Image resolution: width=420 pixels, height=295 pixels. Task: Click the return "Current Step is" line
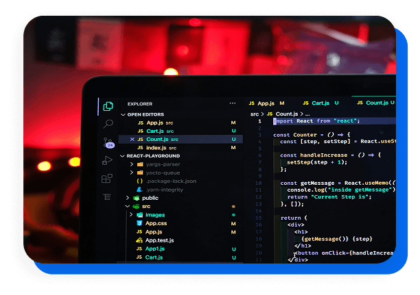pyautogui.click(x=329, y=197)
